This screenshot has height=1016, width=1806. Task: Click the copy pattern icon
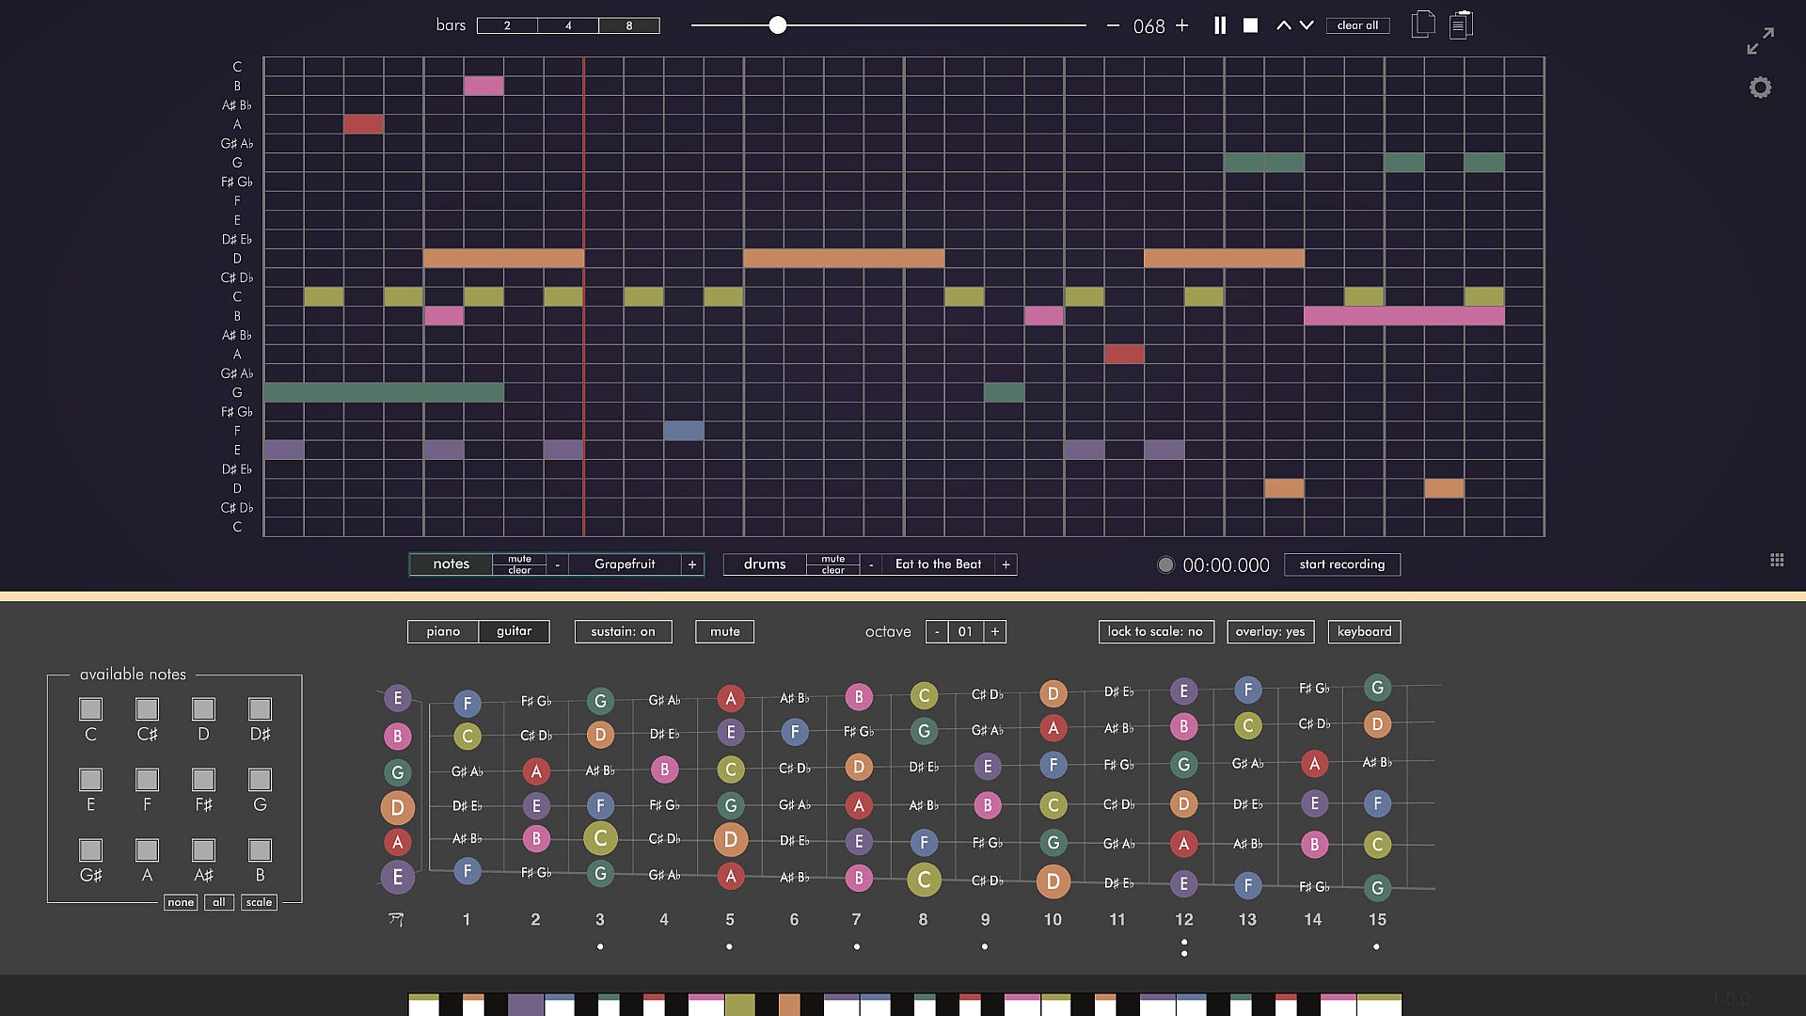coord(1423,24)
